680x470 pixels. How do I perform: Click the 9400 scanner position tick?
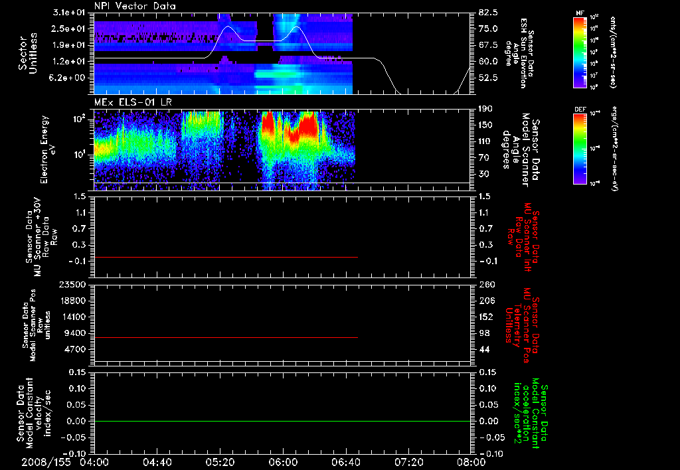pos(76,333)
